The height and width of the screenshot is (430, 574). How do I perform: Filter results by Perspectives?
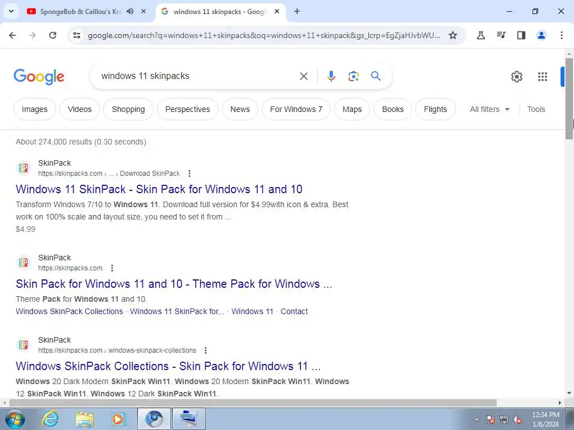(x=187, y=109)
